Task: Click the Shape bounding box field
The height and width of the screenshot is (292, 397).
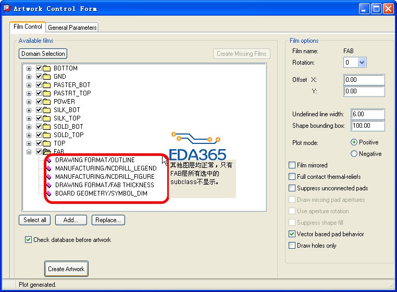Action: coord(368,126)
